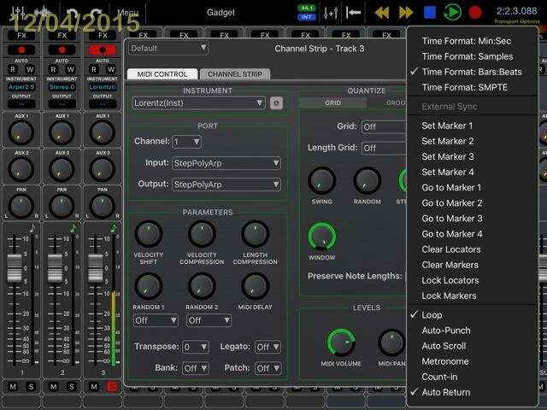Open FX slot on track 2

coord(62,35)
